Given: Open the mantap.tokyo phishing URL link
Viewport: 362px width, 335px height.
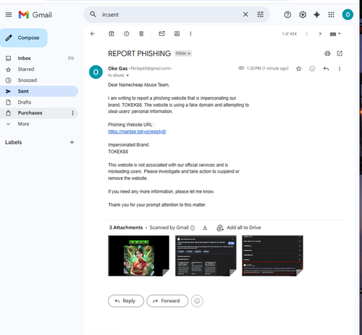Looking at the screenshot, I should (137, 131).
